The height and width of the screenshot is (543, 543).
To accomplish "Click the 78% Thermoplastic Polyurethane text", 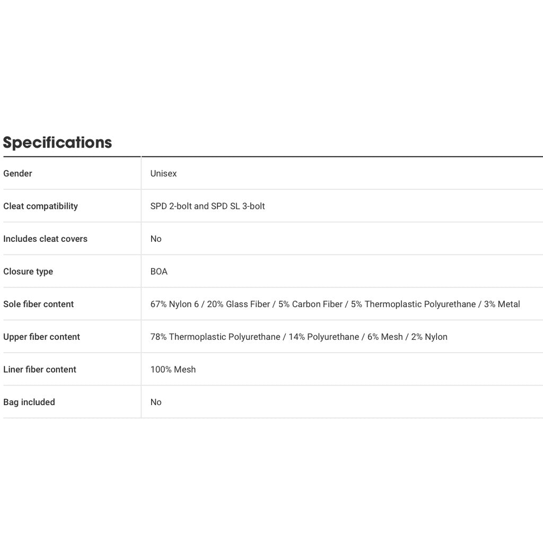I will point(215,337).
